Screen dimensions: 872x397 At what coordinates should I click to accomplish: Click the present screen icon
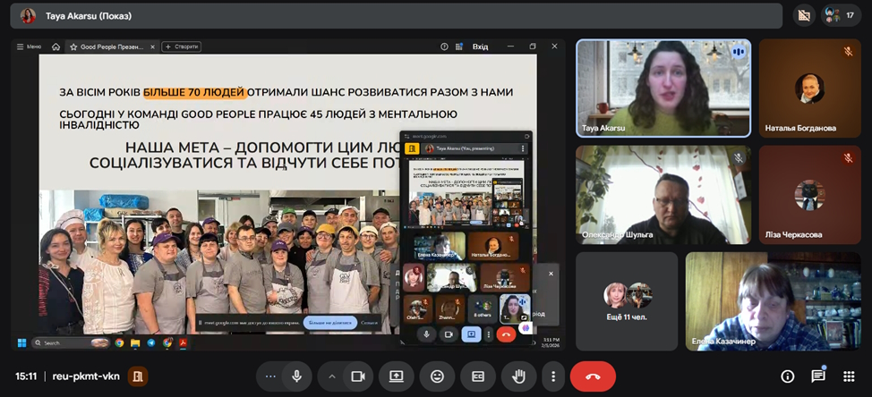point(396,376)
